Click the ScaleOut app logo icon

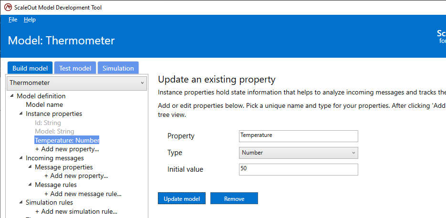[8, 8]
